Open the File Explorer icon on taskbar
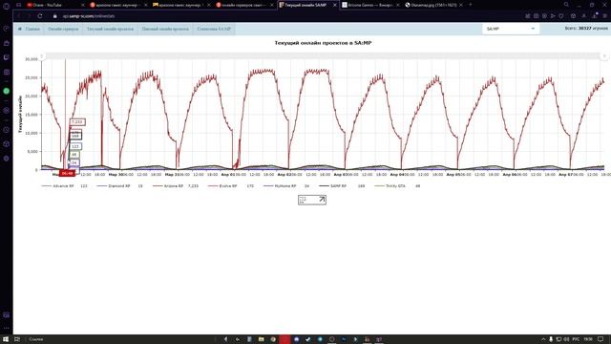The height and width of the screenshot is (344, 611). [x=261, y=339]
